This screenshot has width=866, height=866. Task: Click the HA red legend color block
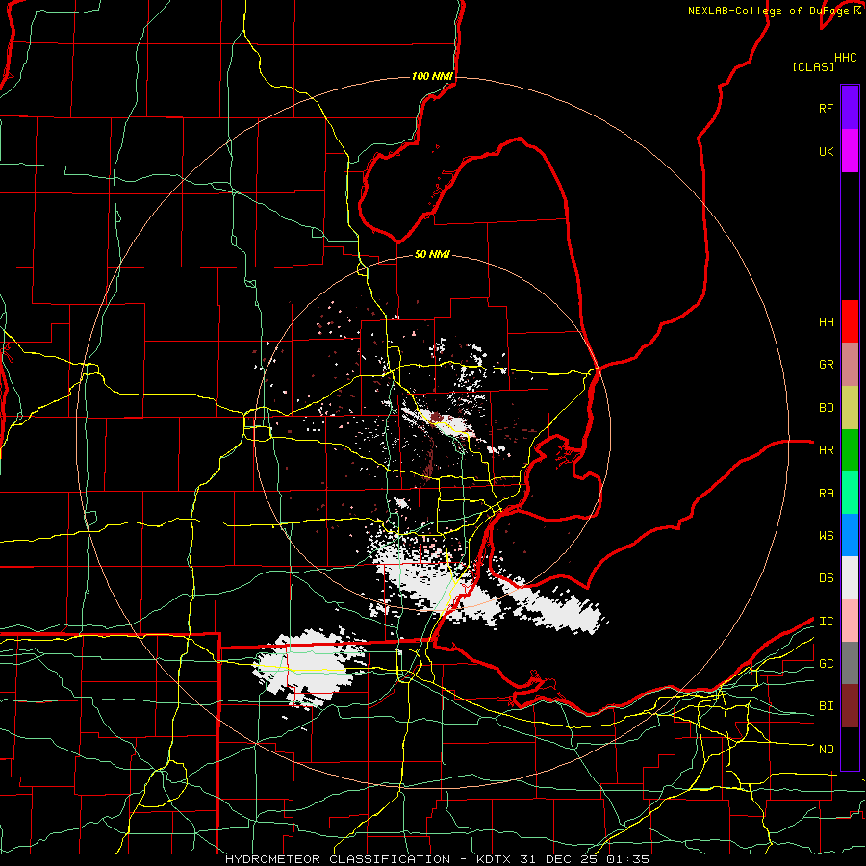click(850, 321)
